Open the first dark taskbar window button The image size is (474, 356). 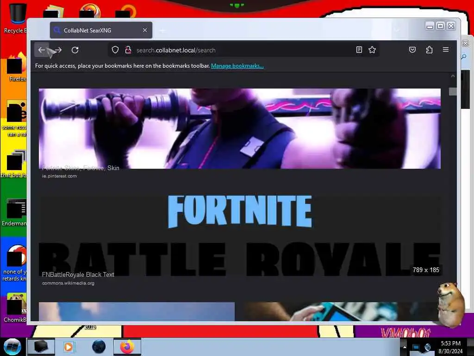(41, 347)
